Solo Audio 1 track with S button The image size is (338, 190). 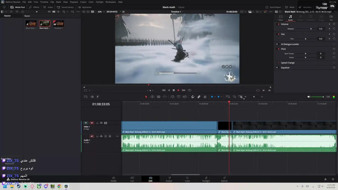105,136
